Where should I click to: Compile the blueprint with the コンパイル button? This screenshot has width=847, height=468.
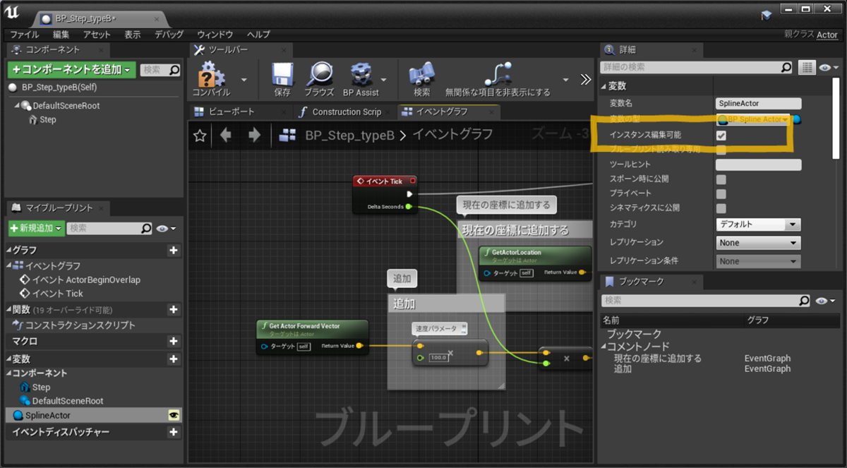pos(211,79)
